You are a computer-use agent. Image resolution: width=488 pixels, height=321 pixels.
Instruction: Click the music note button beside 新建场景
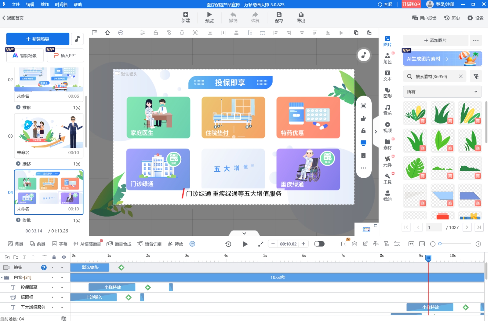[x=77, y=39]
